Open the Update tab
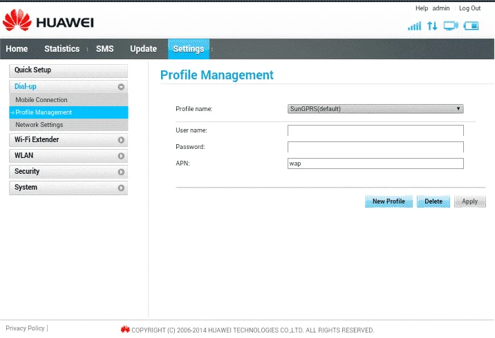The width and height of the screenshot is (495, 338). pos(143,49)
